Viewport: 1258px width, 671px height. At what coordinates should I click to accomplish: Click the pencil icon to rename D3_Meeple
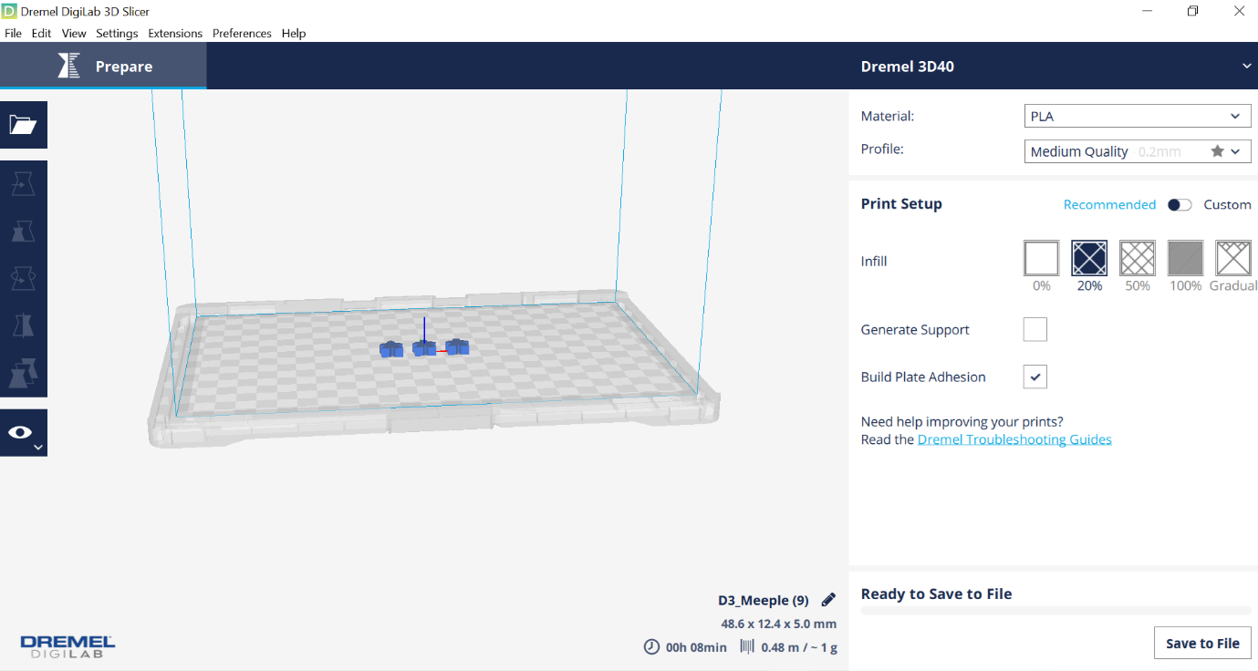pyautogui.click(x=828, y=600)
